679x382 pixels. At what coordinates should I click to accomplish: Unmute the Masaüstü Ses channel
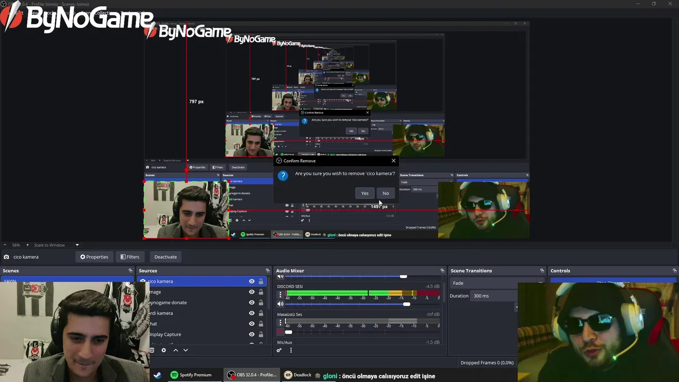pyautogui.click(x=281, y=332)
